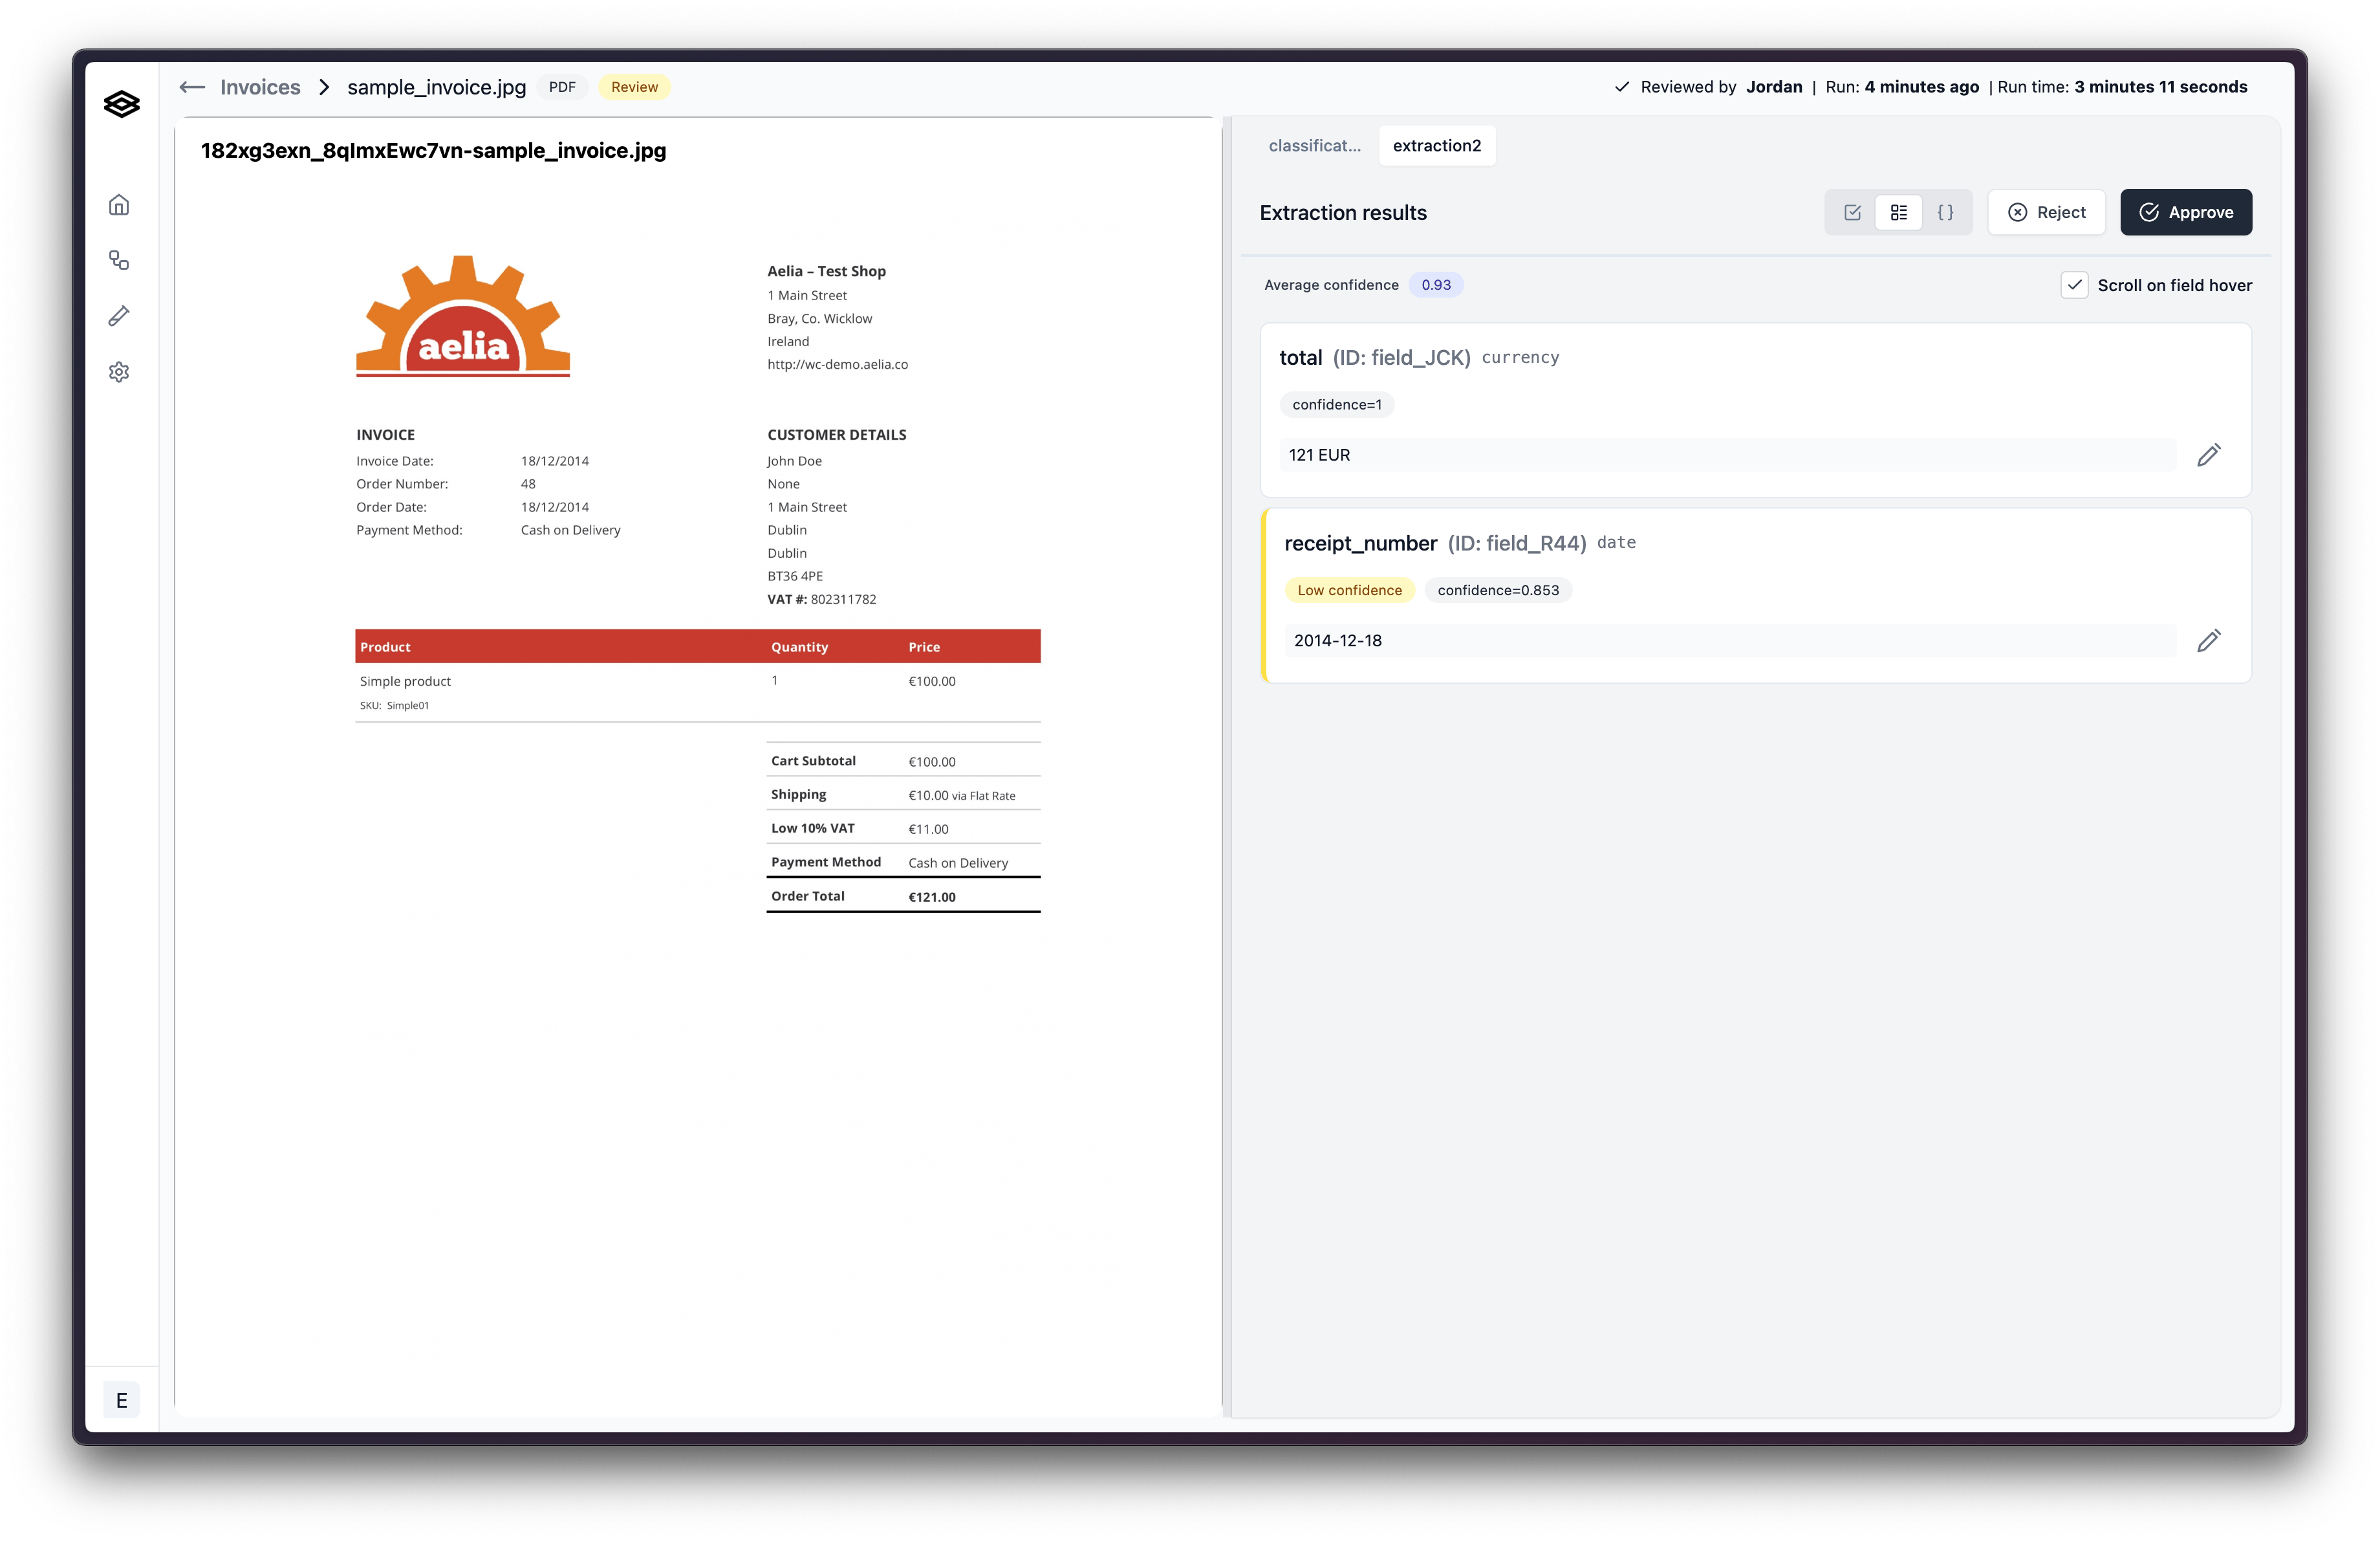Screen dimensions: 2380x1541
Task: Open the settings gear icon
Action: tap(119, 372)
